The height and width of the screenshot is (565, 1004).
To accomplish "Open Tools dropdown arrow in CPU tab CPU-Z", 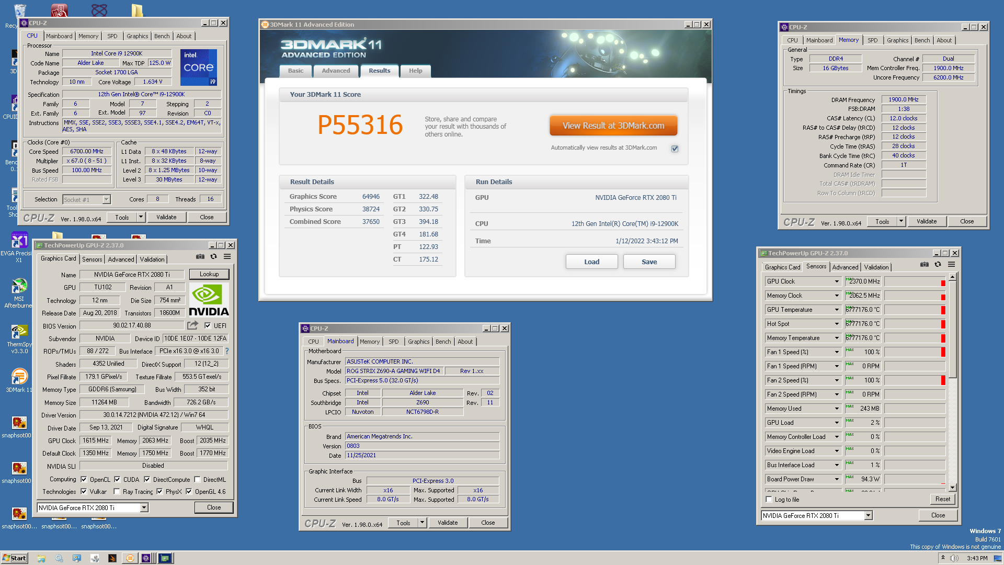I will coord(141,217).
